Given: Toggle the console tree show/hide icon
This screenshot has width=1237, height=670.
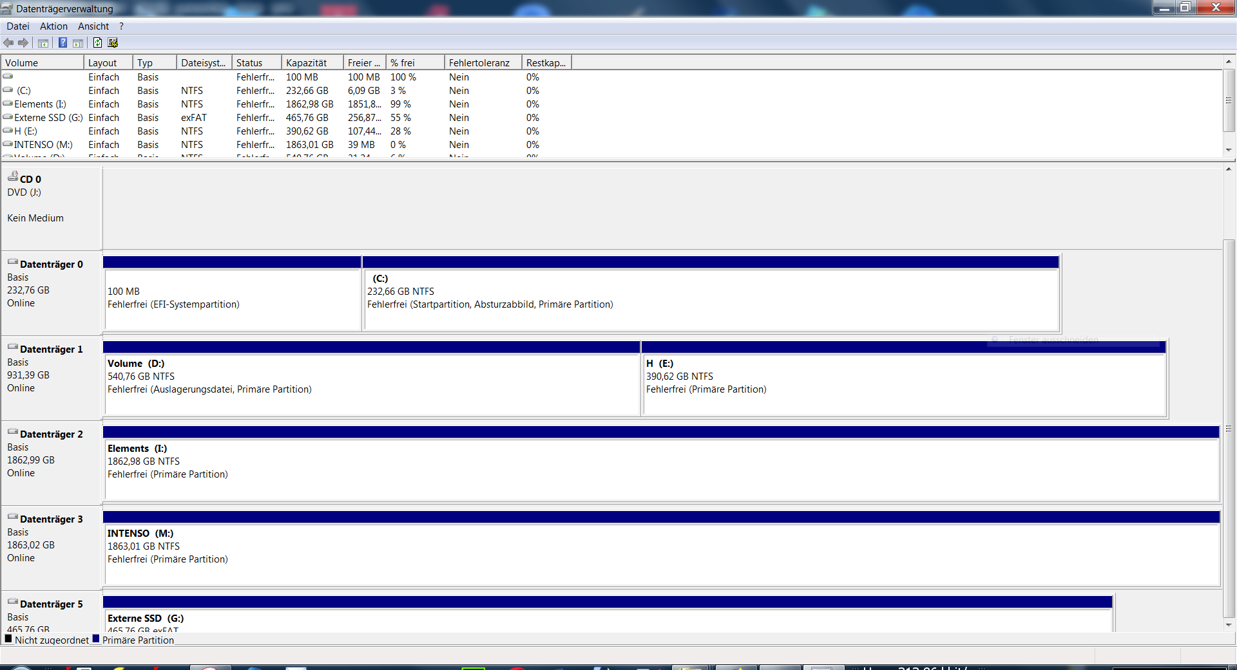Looking at the screenshot, I should (x=43, y=43).
